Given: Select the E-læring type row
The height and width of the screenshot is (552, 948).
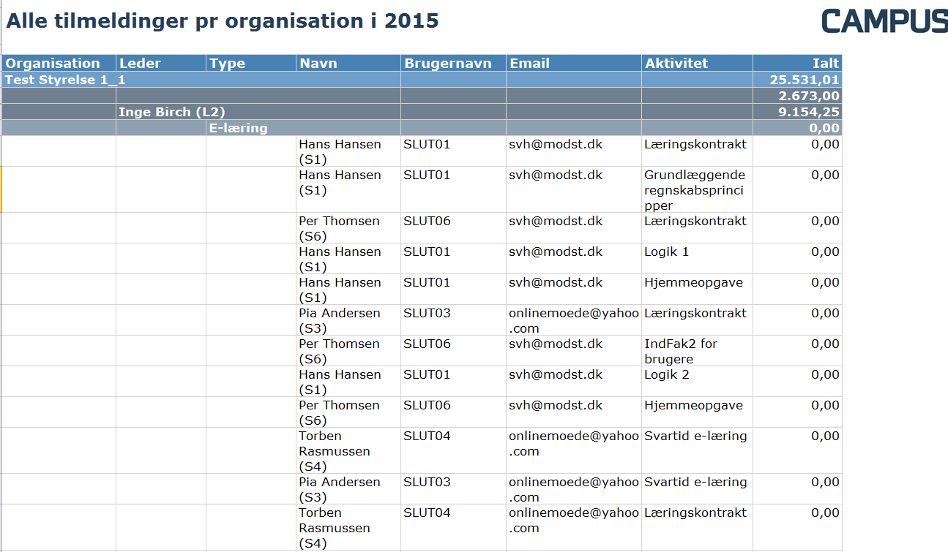Looking at the screenshot, I should click(422, 128).
